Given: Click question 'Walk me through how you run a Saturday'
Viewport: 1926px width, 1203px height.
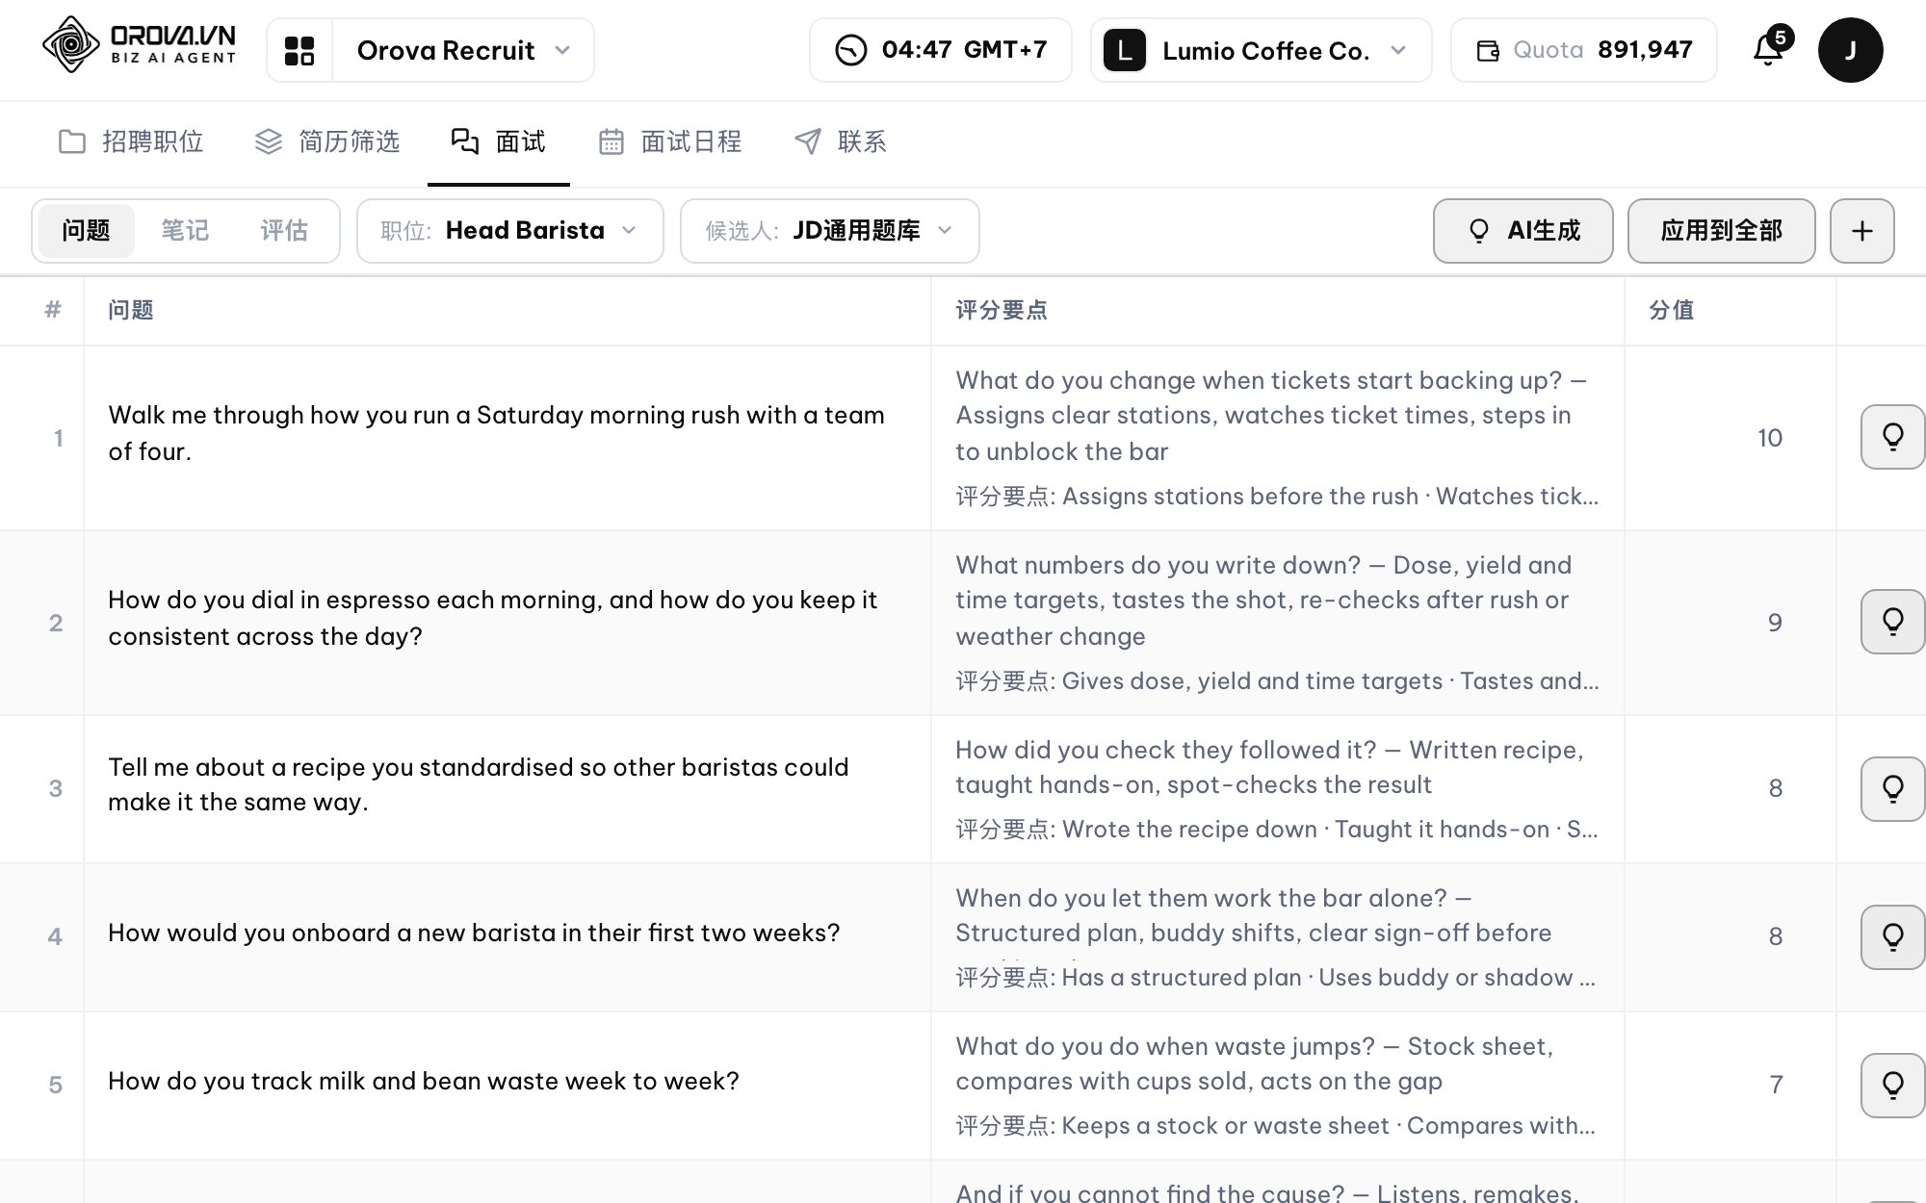Looking at the screenshot, I should pyautogui.click(x=496, y=433).
